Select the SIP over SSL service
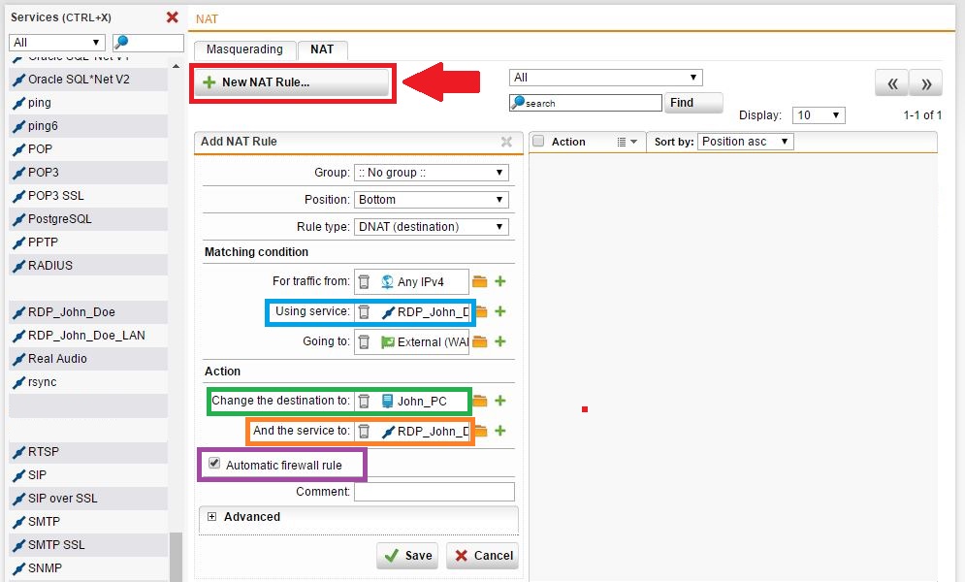965x582 pixels. point(88,499)
